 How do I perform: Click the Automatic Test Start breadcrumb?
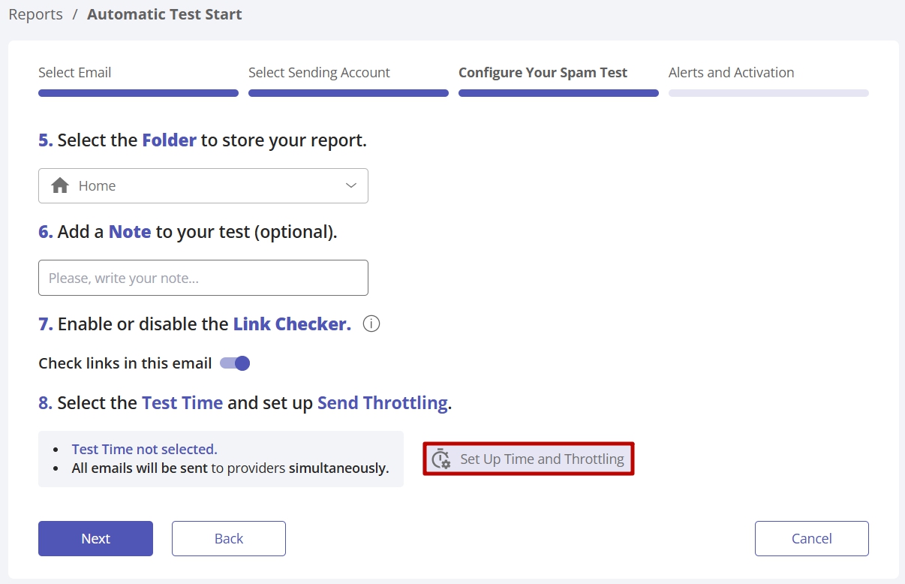[x=164, y=14]
